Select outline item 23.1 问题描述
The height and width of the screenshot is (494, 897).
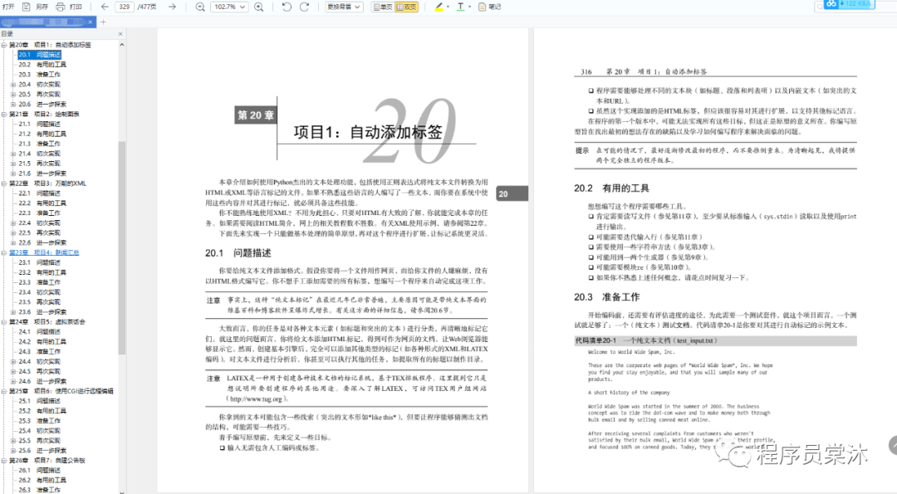point(39,262)
